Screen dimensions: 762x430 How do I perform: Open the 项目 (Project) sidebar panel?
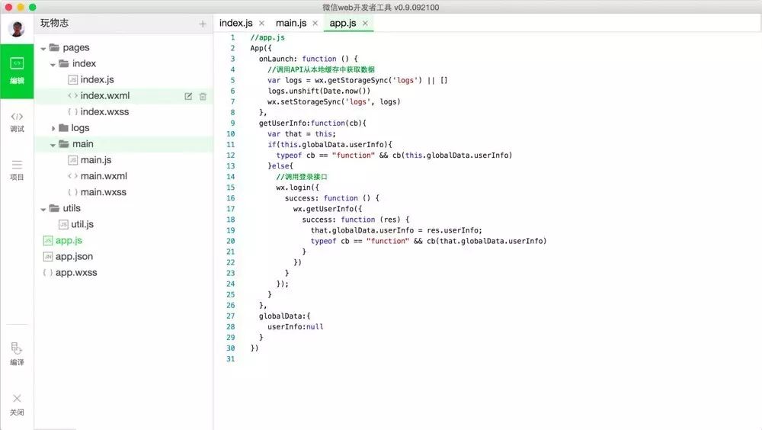(x=17, y=169)
